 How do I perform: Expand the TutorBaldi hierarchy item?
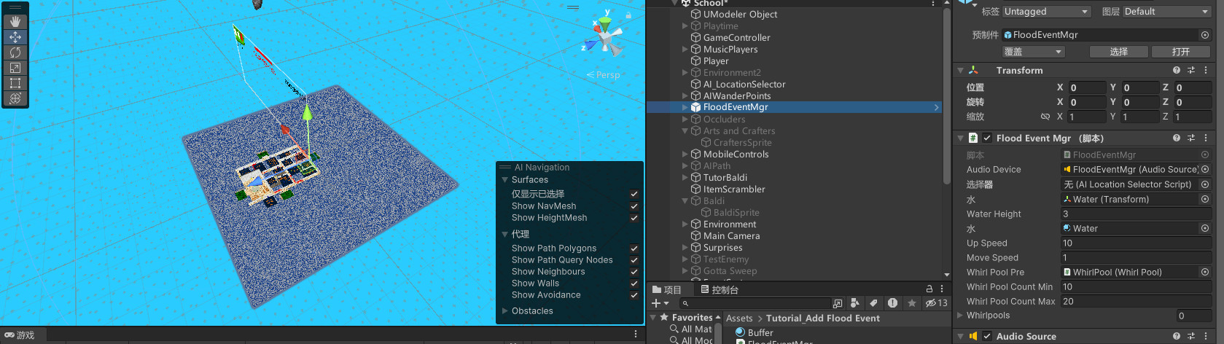coord(685,178)
